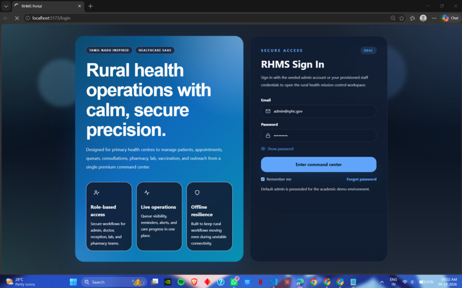
Task: Open the orange starburst Claude taskbar icon
Action: (287, 282)
